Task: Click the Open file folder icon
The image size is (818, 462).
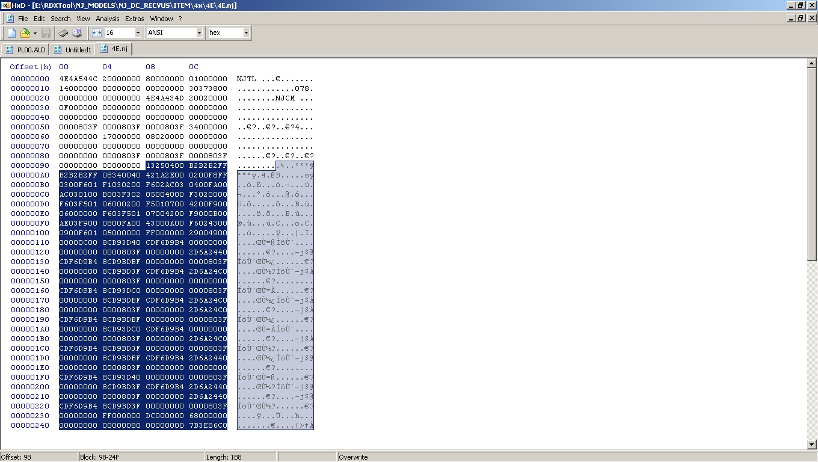Action: click(x=25, y=33)
